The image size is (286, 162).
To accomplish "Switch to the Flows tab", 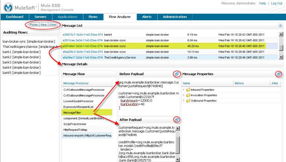I will (x=93, y=17).
